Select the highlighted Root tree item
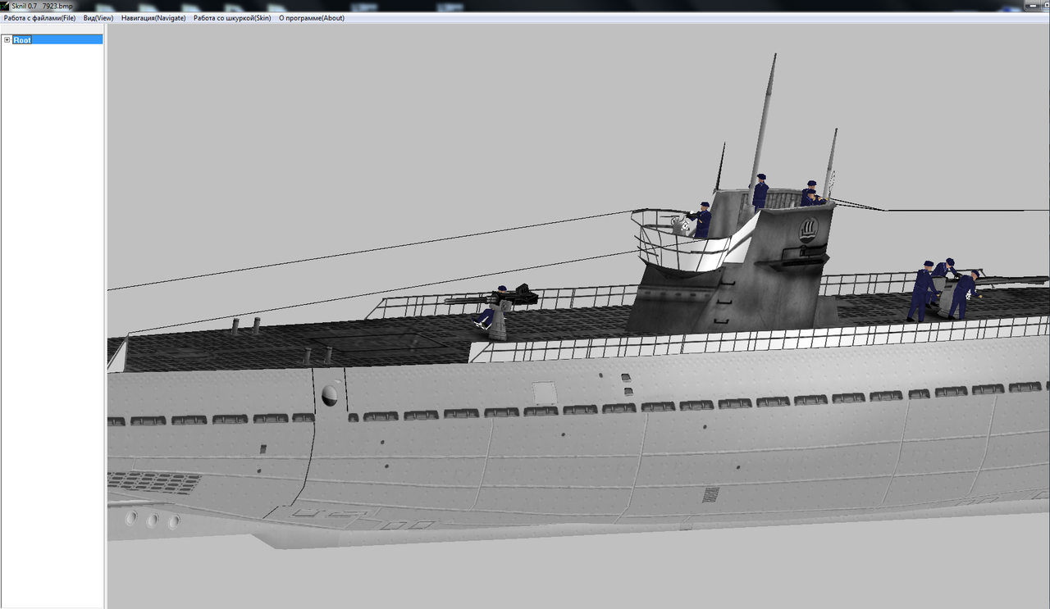The image size is (1050, 609). [x=22, y=39]
